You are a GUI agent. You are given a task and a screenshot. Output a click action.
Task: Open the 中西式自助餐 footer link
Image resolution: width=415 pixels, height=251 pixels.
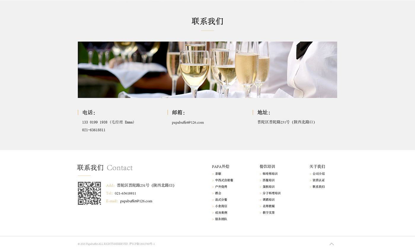click(224, 180)
